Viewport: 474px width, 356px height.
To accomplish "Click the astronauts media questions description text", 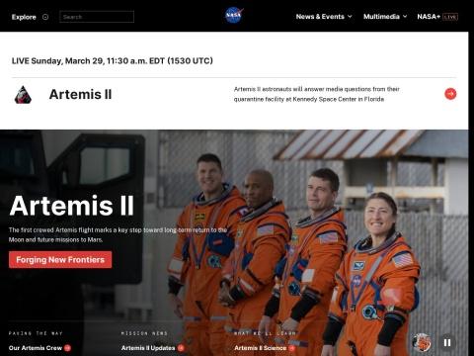I will [316, 94].
